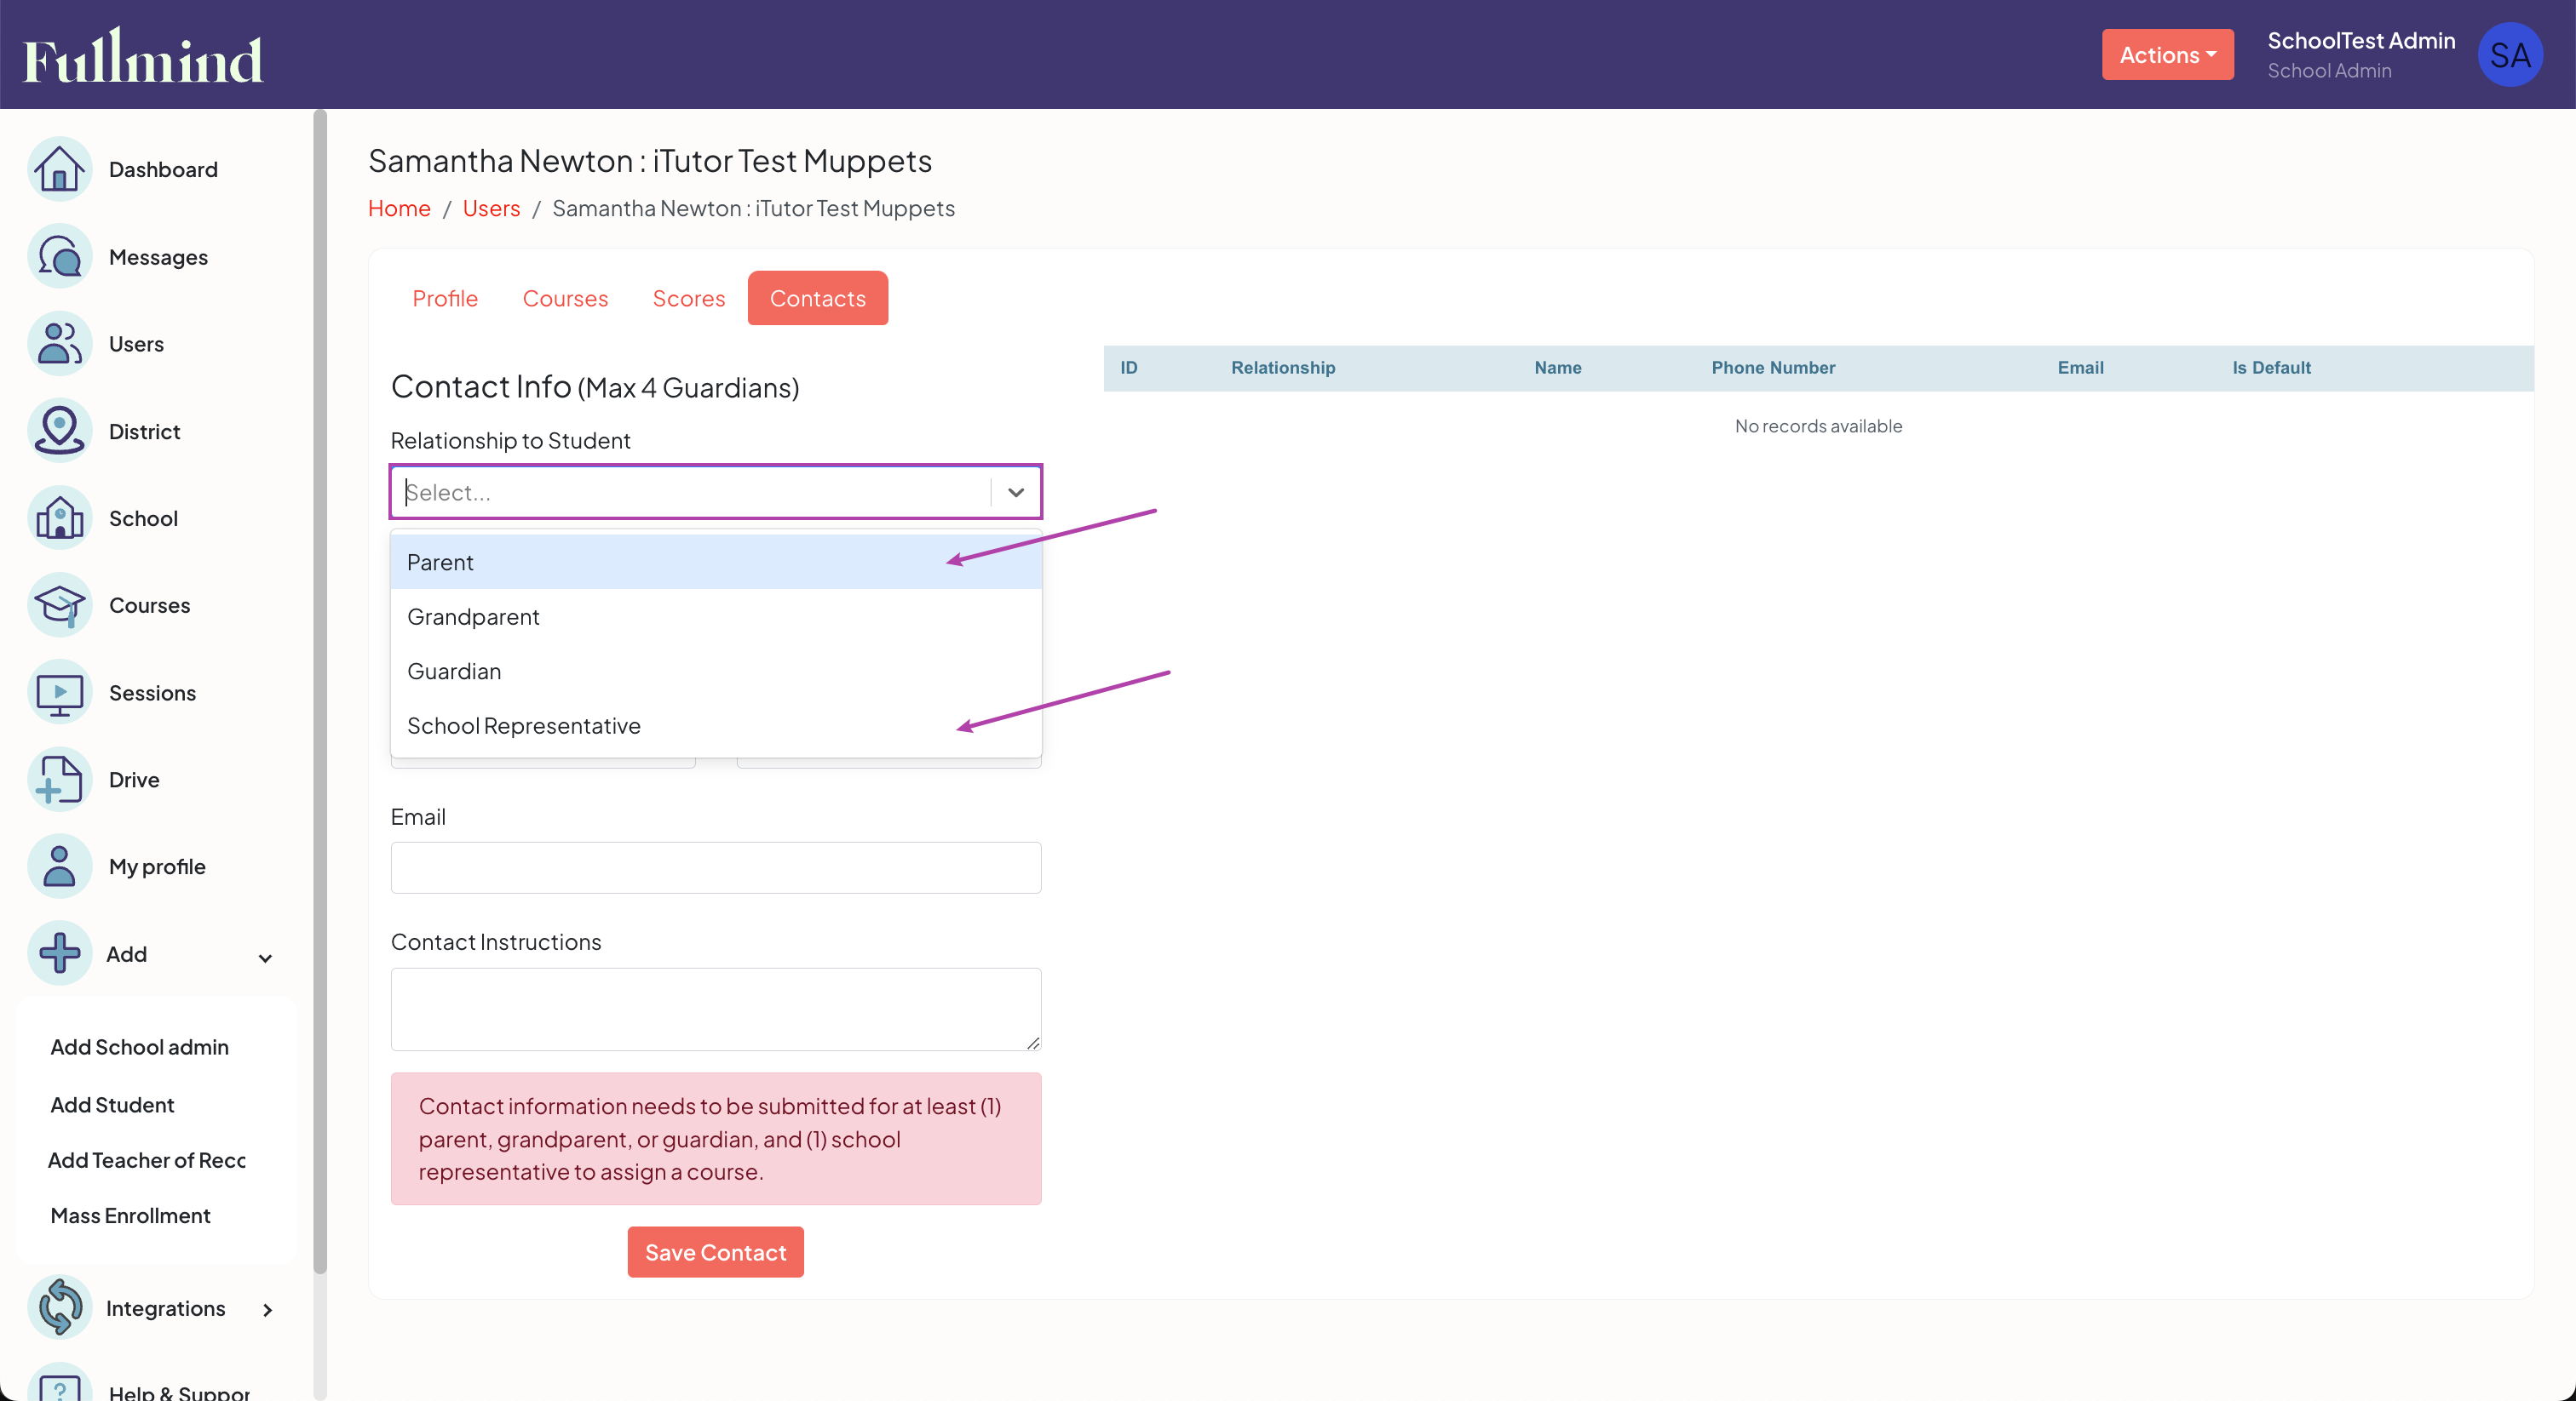Click the Dashboard home icon
The height and width of the screenshot is (1401, 2576).
[59, 169]
